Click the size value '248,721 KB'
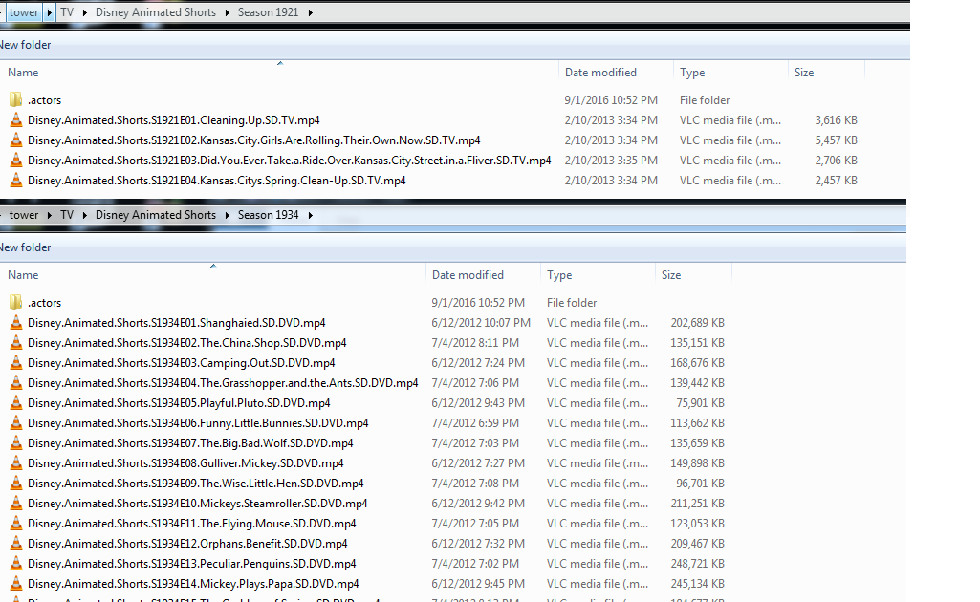This screenshot has width=980, height=602. [x=698, y=563]
